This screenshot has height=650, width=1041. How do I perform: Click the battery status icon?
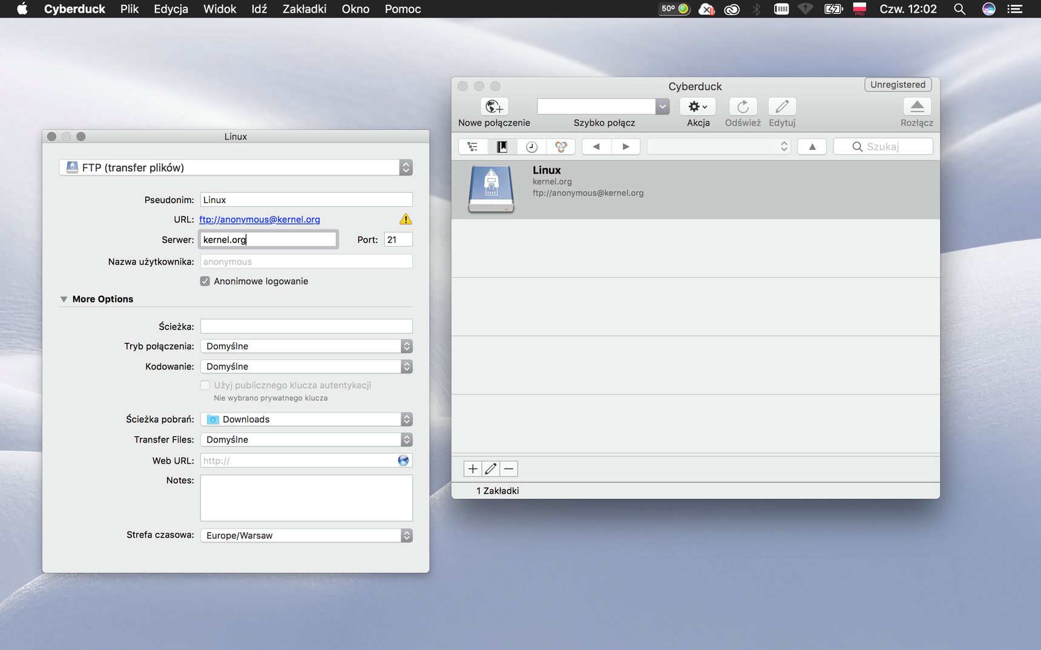click(x=833, y=9)
